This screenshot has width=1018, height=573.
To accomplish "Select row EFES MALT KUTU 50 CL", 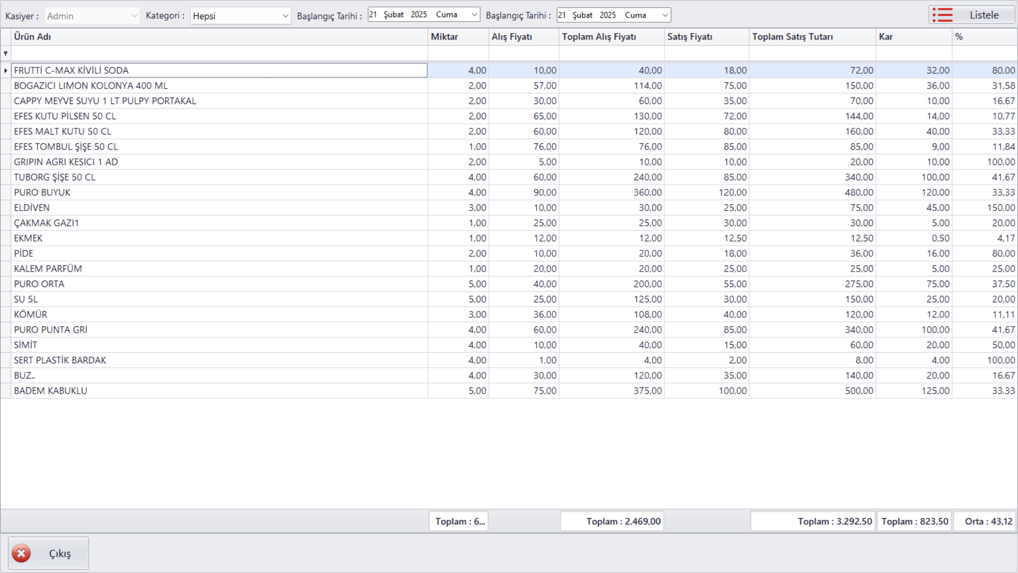I will (x=509, y=132).
